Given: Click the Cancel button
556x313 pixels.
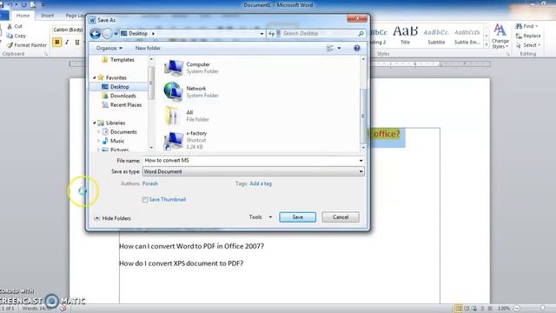Looking at the screenshot, I should click(341, 217).
